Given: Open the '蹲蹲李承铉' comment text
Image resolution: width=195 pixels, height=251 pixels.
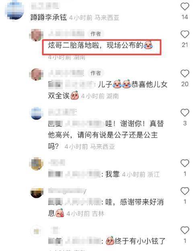Looking at the screenshot, I should 49,17.
